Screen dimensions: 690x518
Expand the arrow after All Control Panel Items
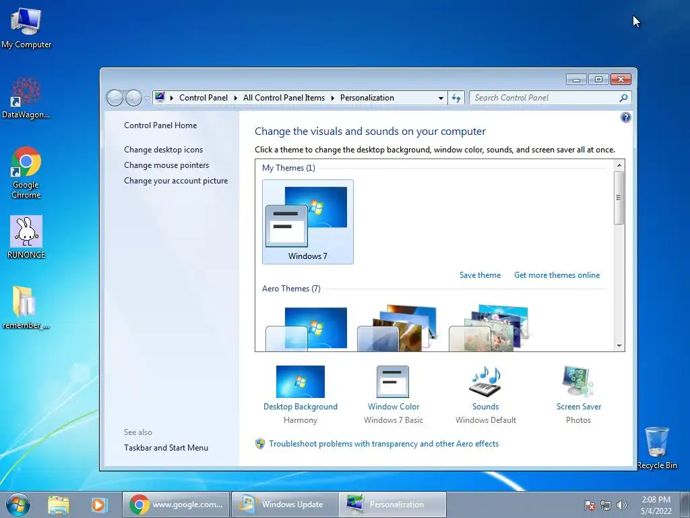click(x=332, y=98)
